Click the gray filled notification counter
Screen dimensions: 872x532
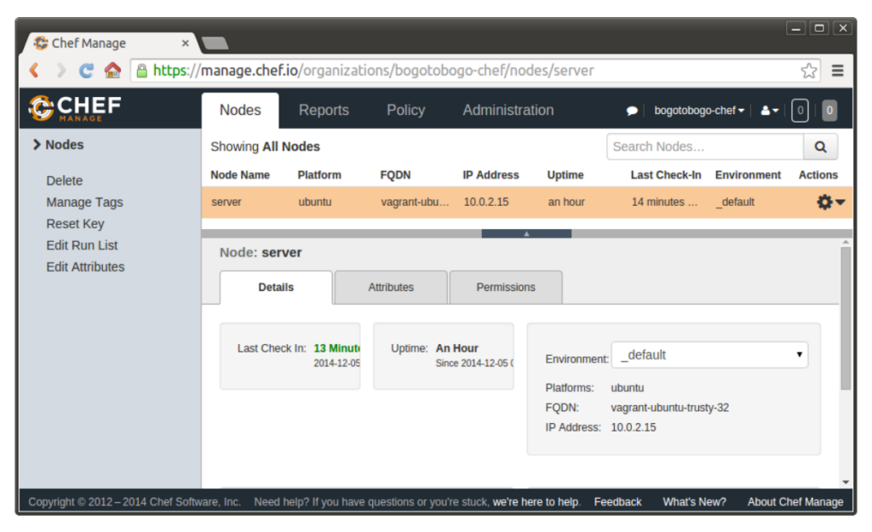[x=829, y=110]
